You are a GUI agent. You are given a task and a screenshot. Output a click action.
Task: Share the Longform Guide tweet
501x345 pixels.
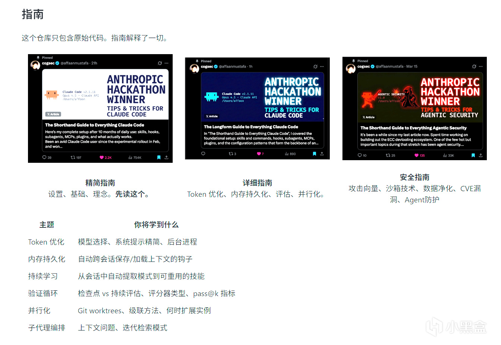click(x=322, y=154)
